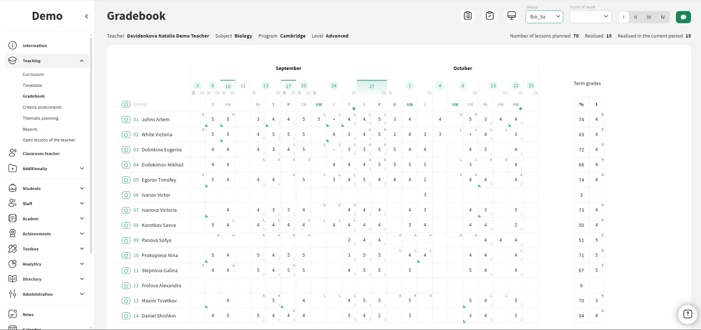
Task: Open the Group dropdown showing Bio_9a
Action: click(544, 17)
